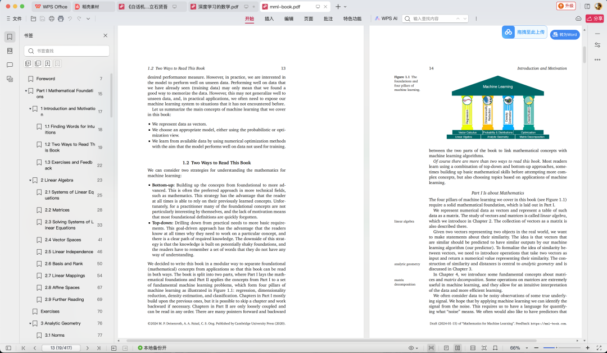This screenshot has height=353, width=607.
Task: Open the comments panel icon in sidebar
Action: [10, 65]
